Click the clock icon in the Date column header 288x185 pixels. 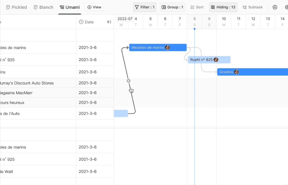[x=81, y=22]
